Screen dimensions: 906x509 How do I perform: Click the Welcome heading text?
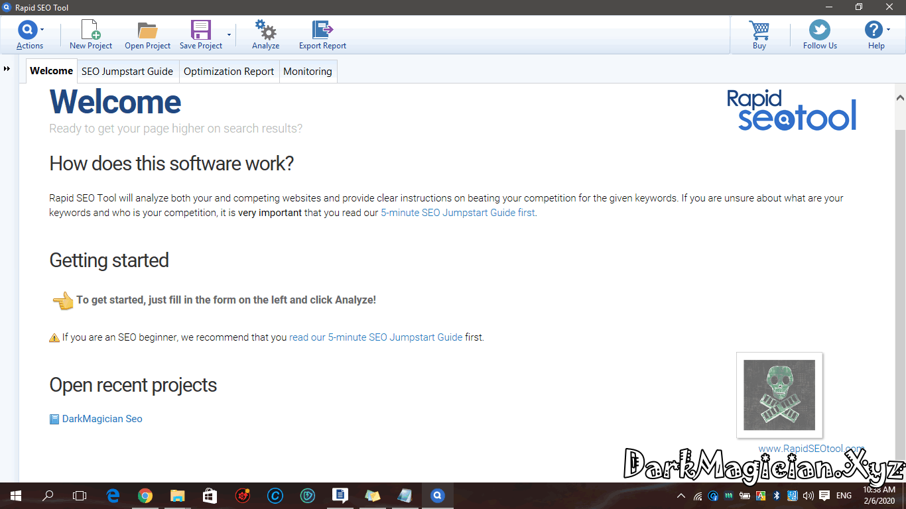115,102
